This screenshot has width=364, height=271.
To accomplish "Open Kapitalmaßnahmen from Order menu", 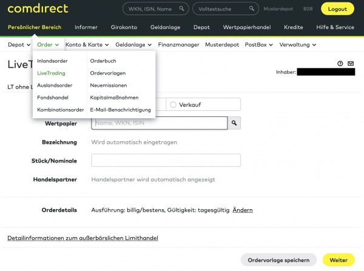I will 114,98.
